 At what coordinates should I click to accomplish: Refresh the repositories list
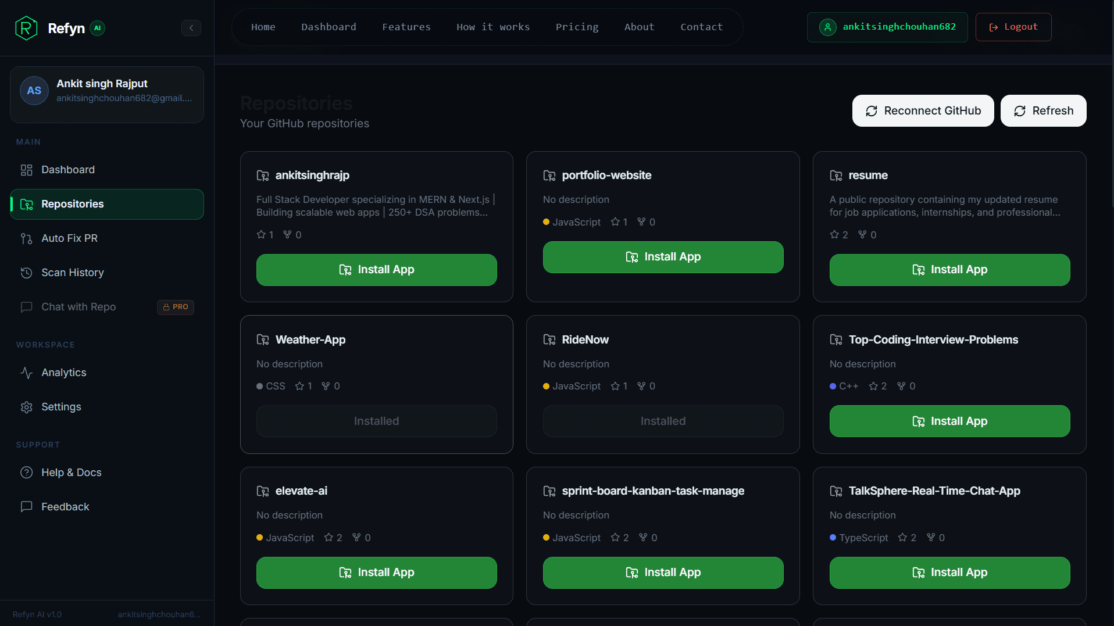[x=1043, y=110]
